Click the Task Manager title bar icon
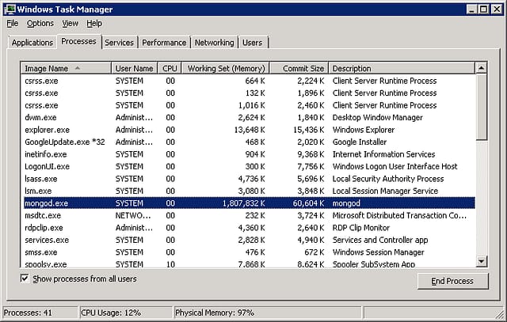The width and height of the screenshot is (507, 322). (x=12, y=9)
